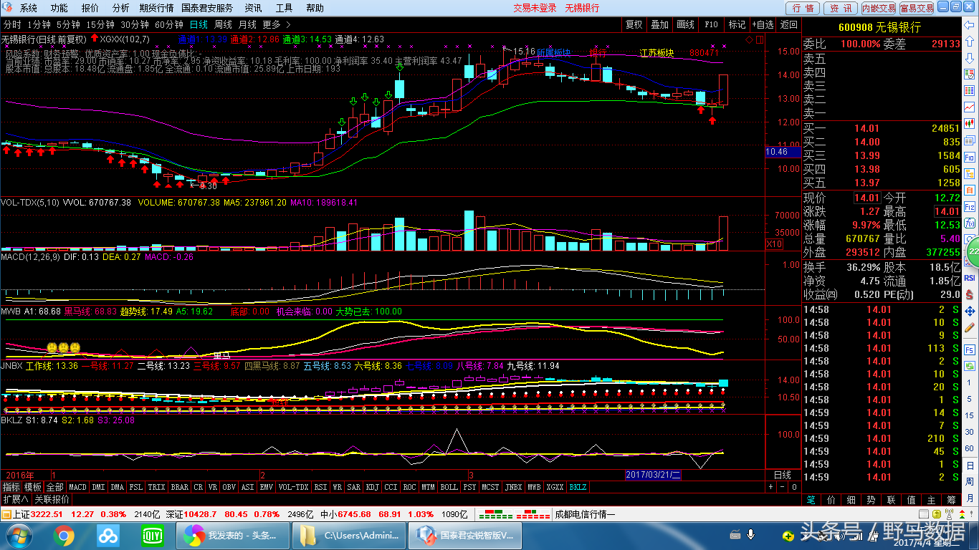Open the F12 trading sidebar icon
Screen dimensions: 979x550
click(x=970, y=208)
